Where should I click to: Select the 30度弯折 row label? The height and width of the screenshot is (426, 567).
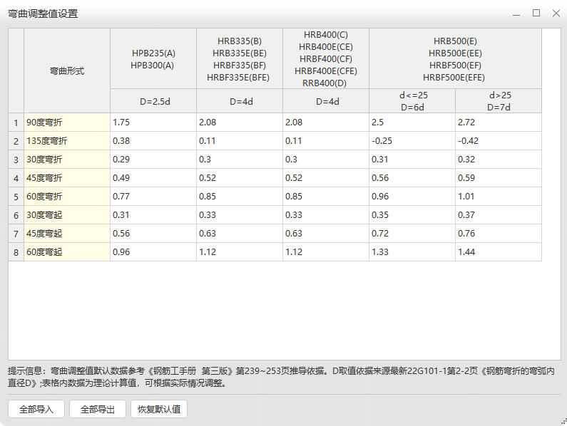[x=67, y=160]
